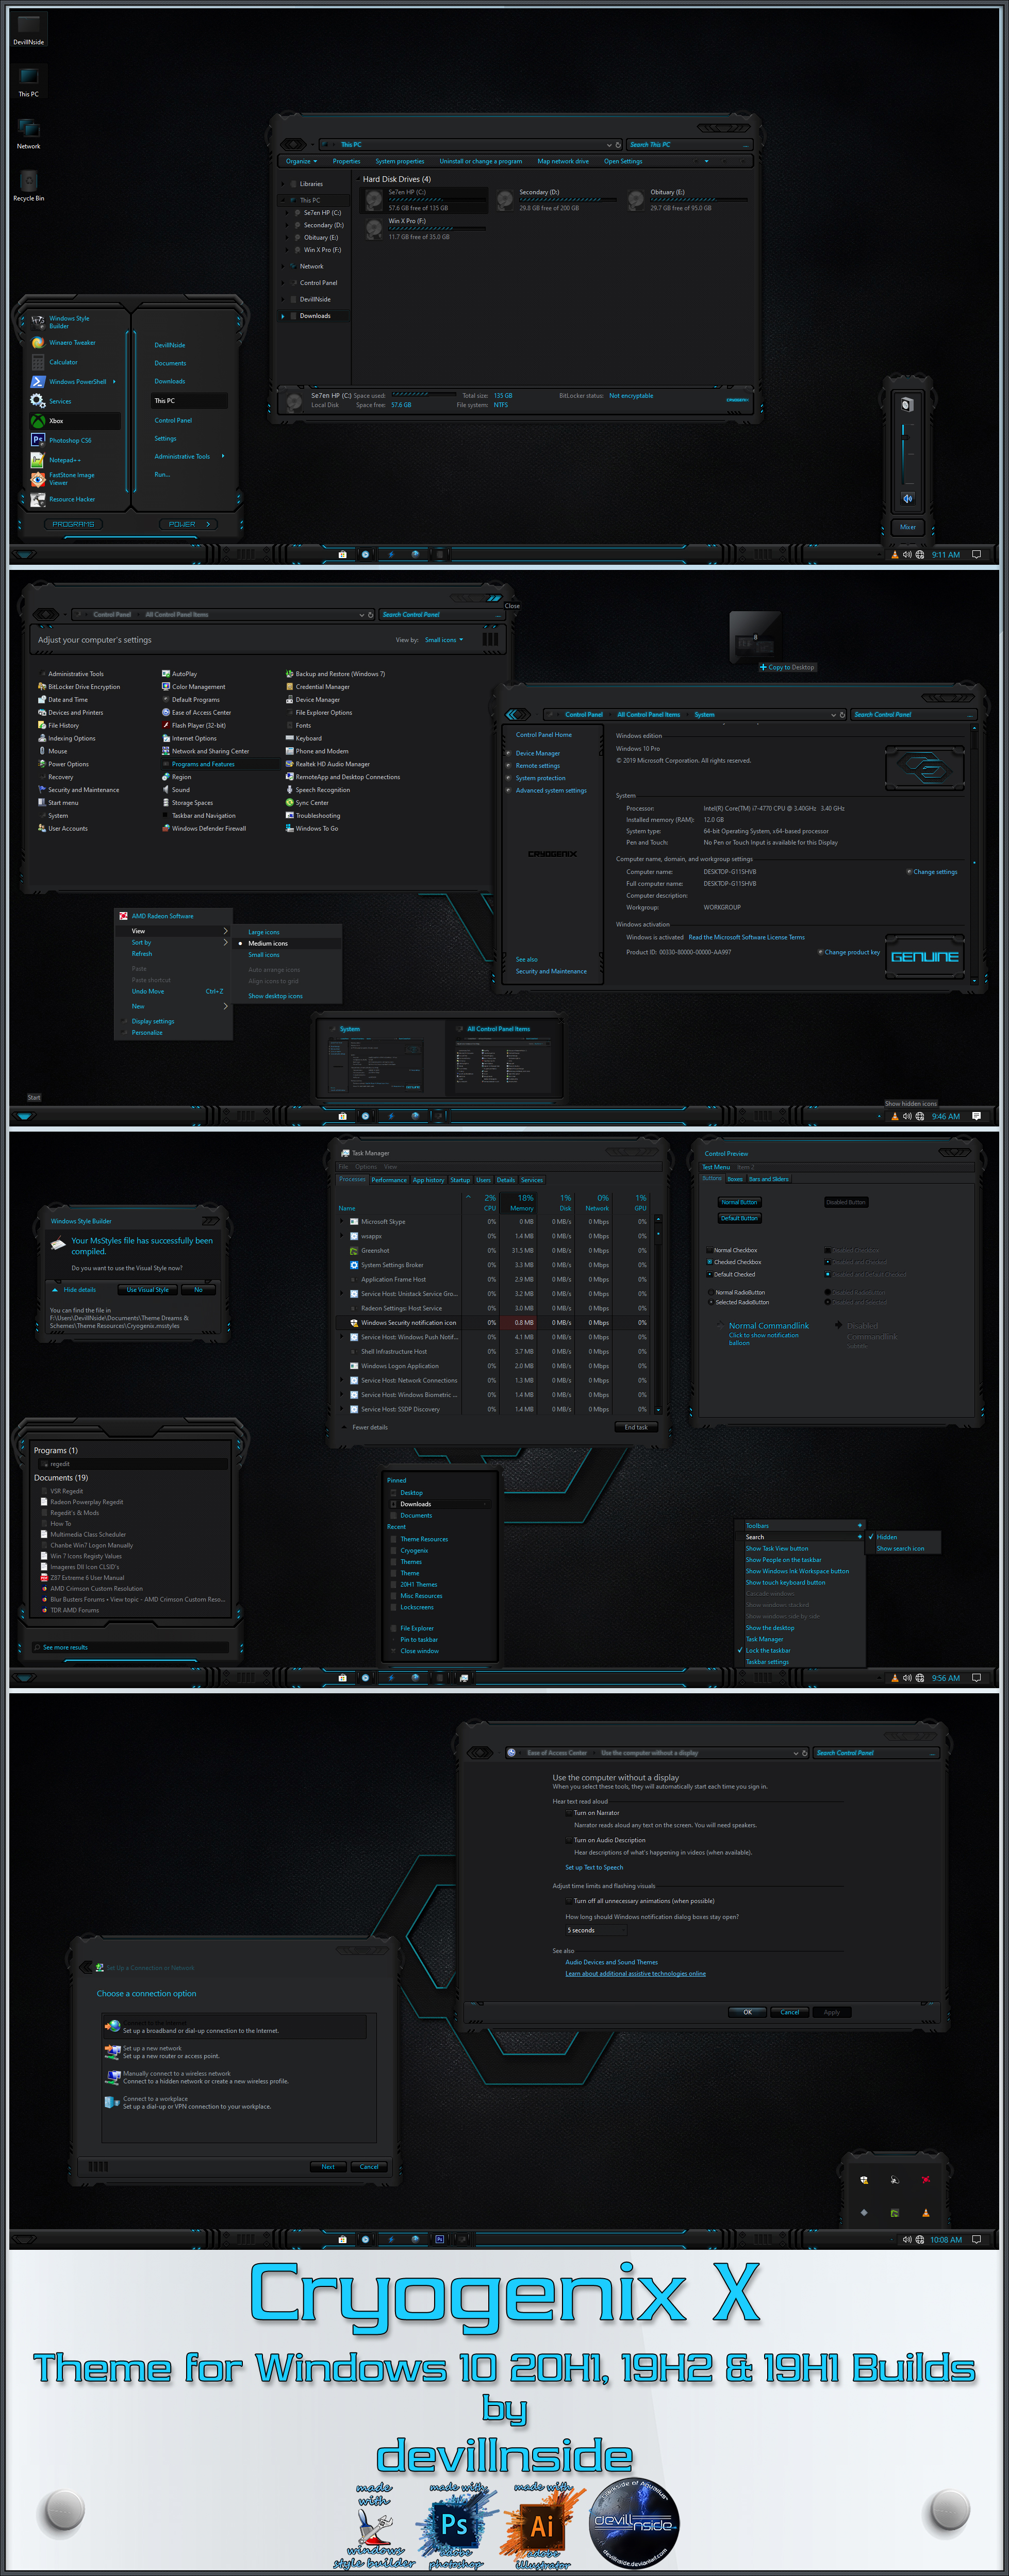
Task: Choose Refresh in desktop context menu
Action: click(142, 954)
